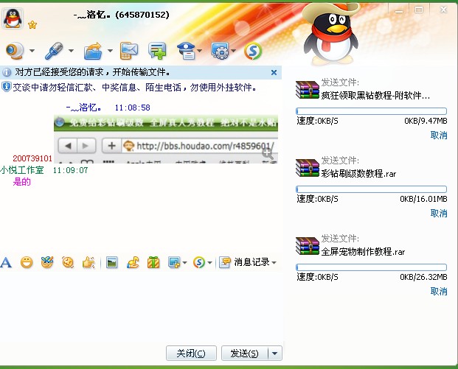Open the webcam options dropdown arrow
This screenshot has width=458, height=369.
coord(32,51)
